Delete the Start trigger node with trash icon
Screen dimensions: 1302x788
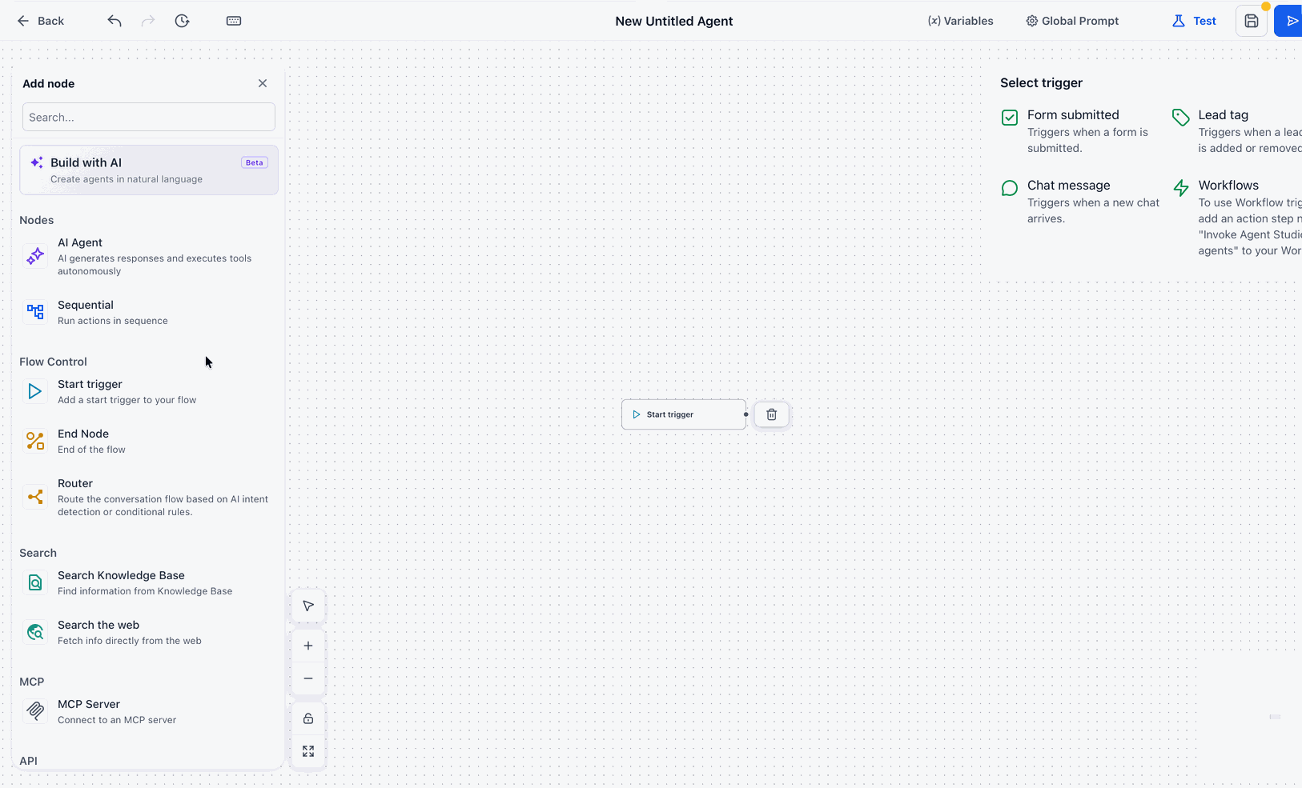(x=772, y=414)
